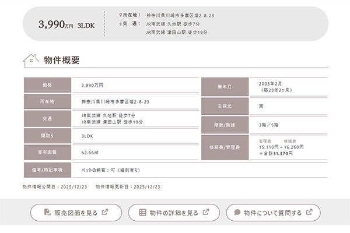
Task: Open 物件の詳細を見る property details
Action: coord(174,213)
